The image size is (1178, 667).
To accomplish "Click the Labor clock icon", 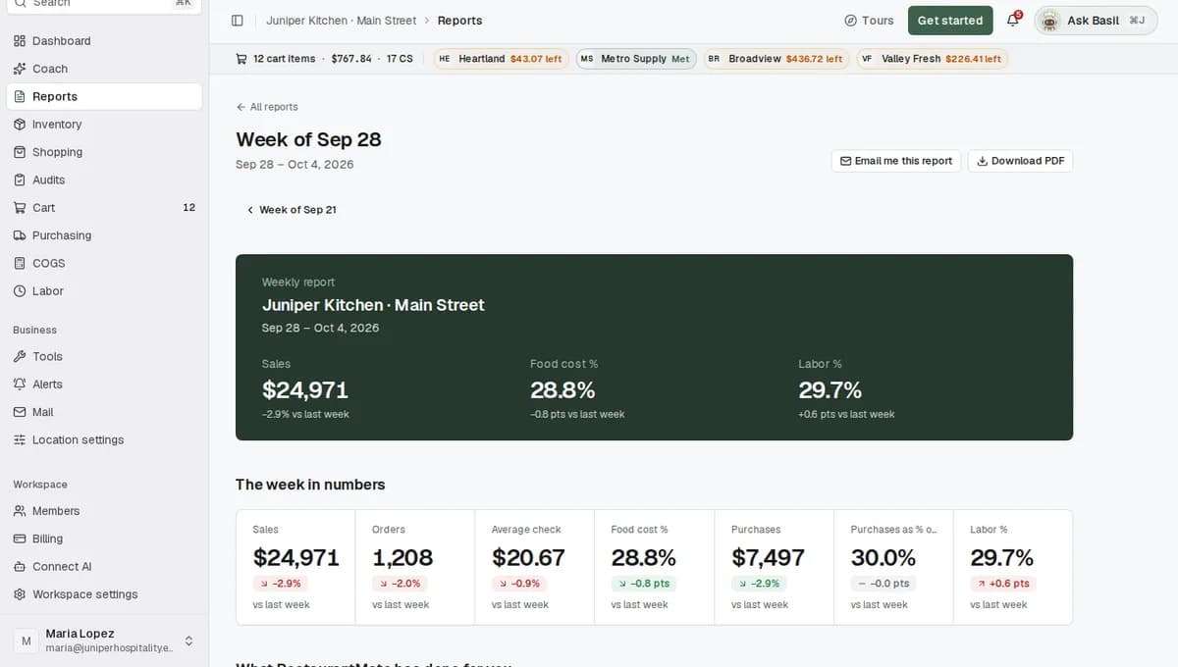I will (x=20, y=291).
